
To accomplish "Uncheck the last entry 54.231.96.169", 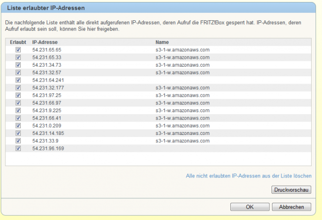I will coord(18,148).
